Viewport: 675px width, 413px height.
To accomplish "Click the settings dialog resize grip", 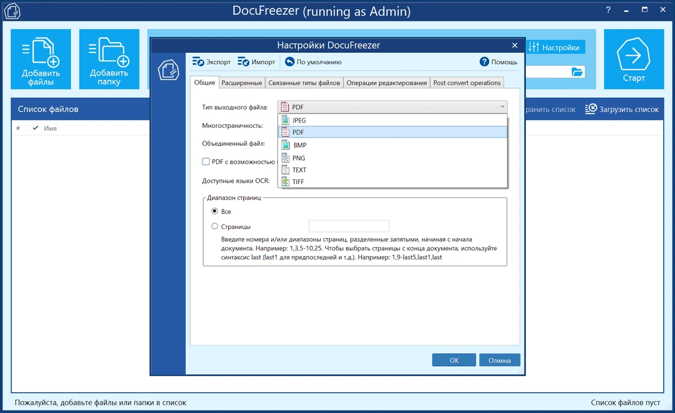I will (521, 371).
